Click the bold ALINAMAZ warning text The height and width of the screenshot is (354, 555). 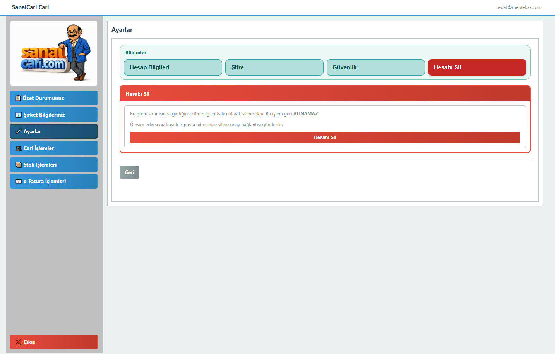tap(305, 114)
